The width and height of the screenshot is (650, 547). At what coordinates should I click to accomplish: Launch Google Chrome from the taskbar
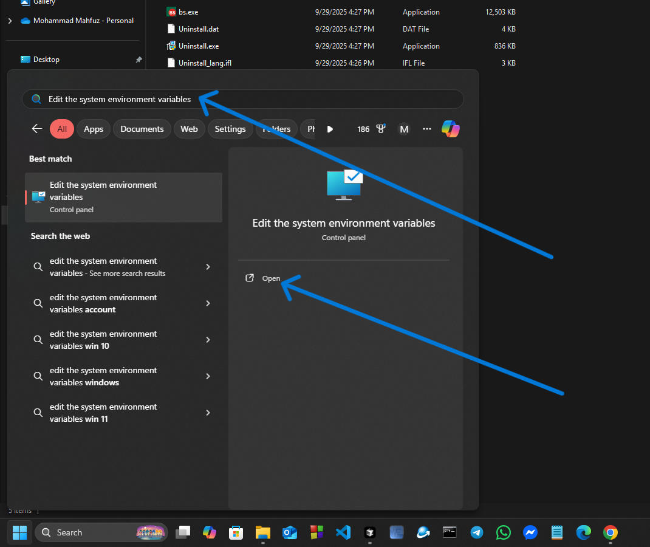(x=610, y=532)
